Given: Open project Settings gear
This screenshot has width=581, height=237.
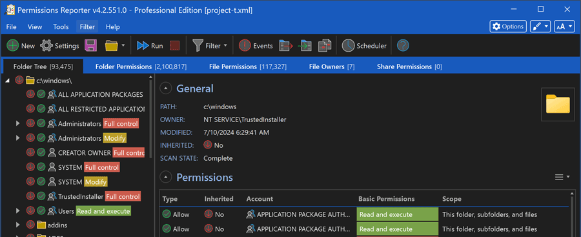Looking at the screenshot, I should click(59, 46).
